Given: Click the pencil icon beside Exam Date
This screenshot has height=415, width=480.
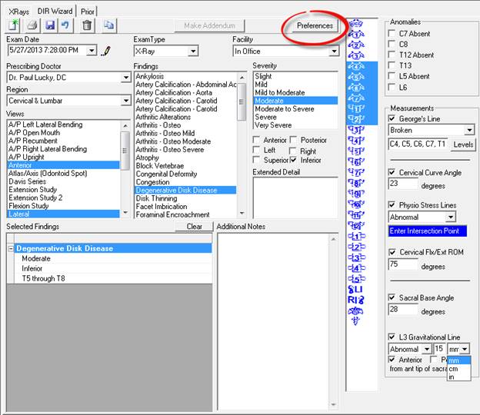Looking at the screenshot, I should tap(106, 51).
